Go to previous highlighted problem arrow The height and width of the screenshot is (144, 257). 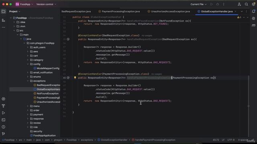click(x=244, y=17)
